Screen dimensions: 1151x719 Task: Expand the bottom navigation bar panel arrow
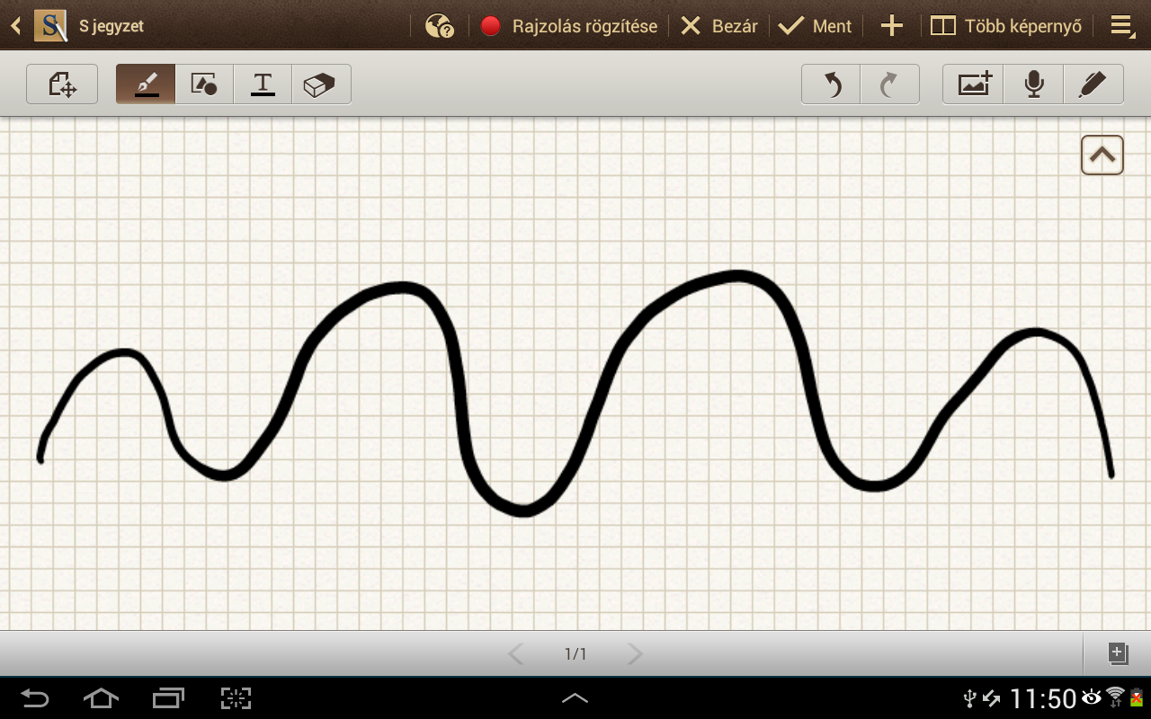575,697
